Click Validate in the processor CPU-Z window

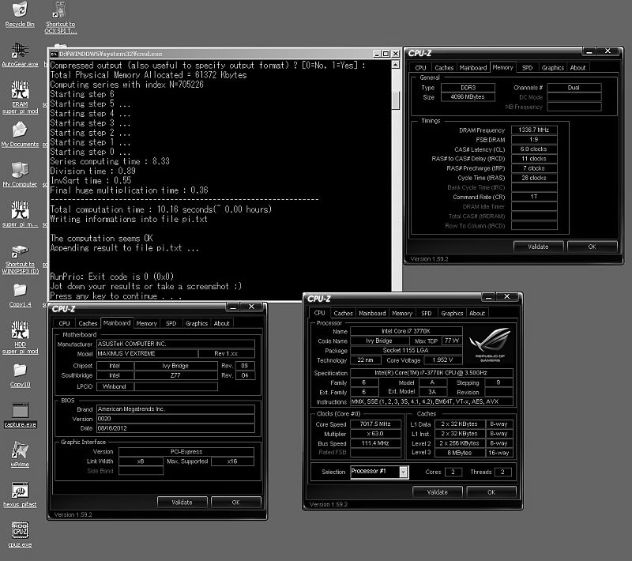(438, 492)
